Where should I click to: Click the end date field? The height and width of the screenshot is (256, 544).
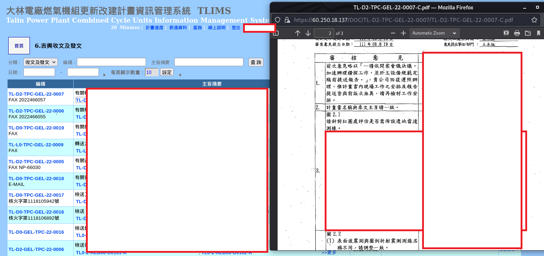point(83,72)
